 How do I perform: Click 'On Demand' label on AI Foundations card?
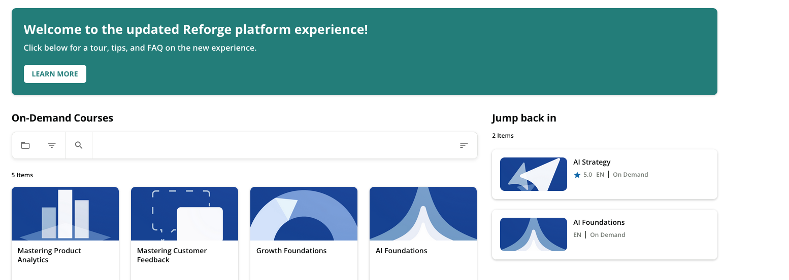pos(608,235)
